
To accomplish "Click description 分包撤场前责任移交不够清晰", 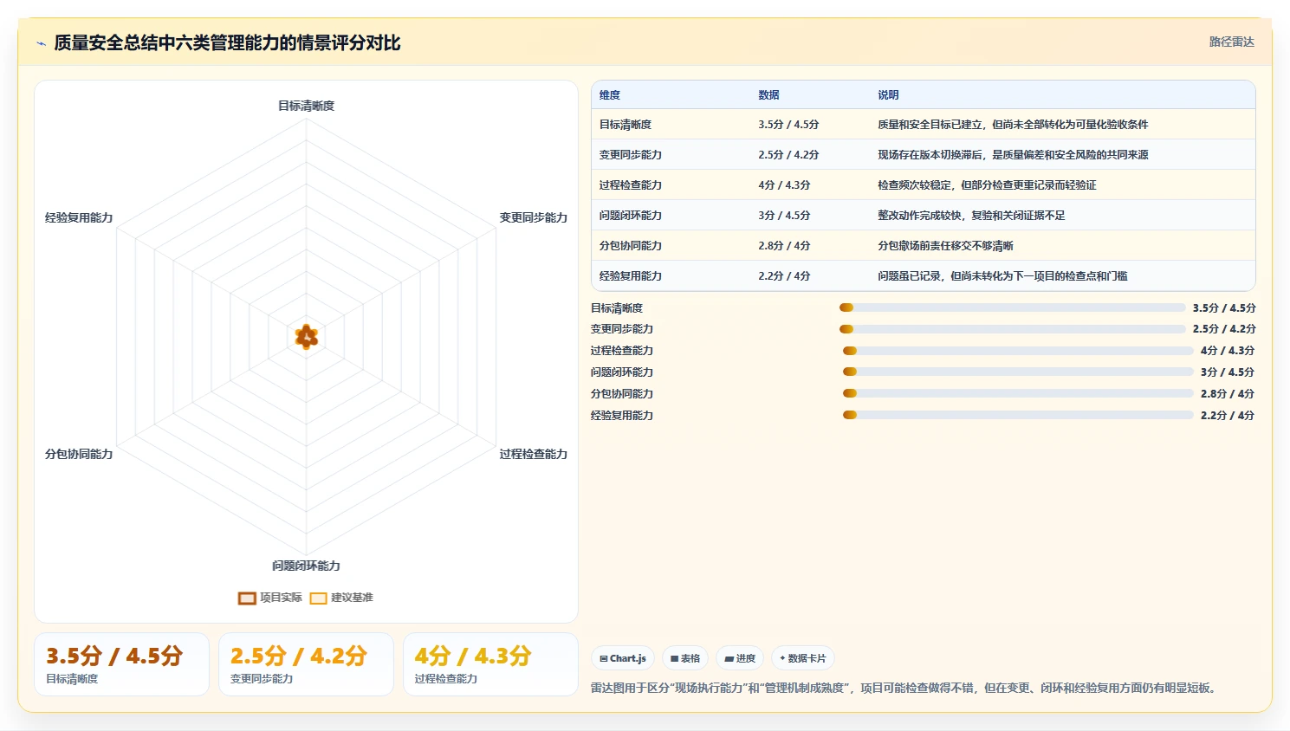I will click(945, 246).
